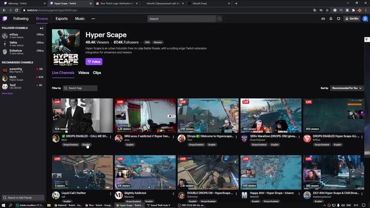Click aceu's channel avatar icon
This screenshot has width=370, height=208.
[119, 139]
